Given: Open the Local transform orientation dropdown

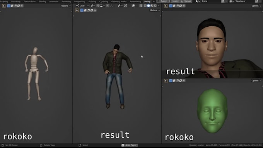Looking at the screenshot, I should (82, 6).
